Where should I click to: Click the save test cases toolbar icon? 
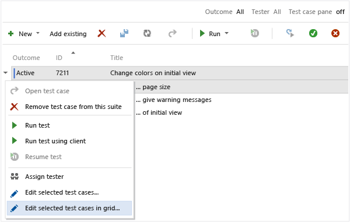124,33
